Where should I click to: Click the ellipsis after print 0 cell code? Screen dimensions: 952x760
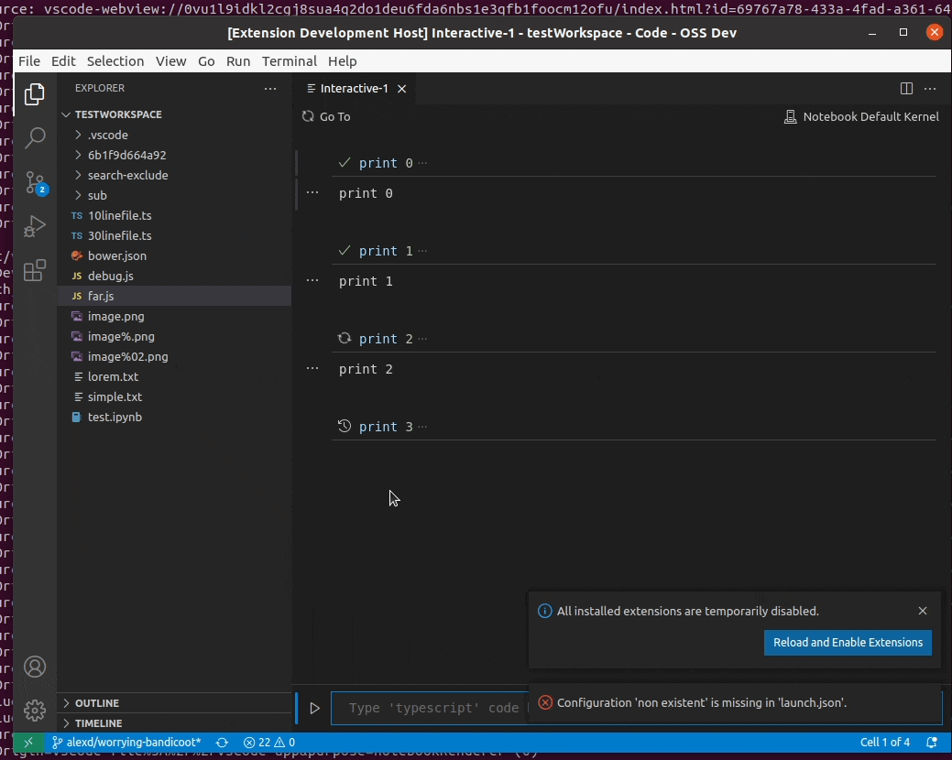coord(423,163)
